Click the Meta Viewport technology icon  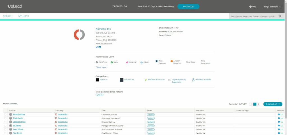pyautogui.click(x=157, y=61)
